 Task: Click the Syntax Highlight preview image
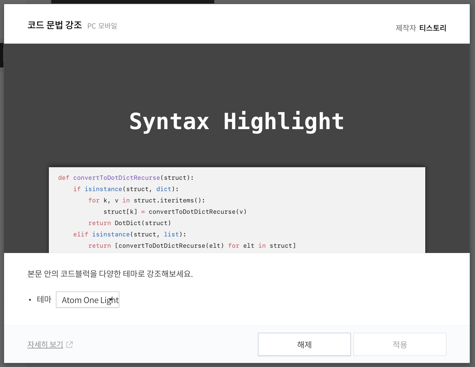(x=237, y=148)
